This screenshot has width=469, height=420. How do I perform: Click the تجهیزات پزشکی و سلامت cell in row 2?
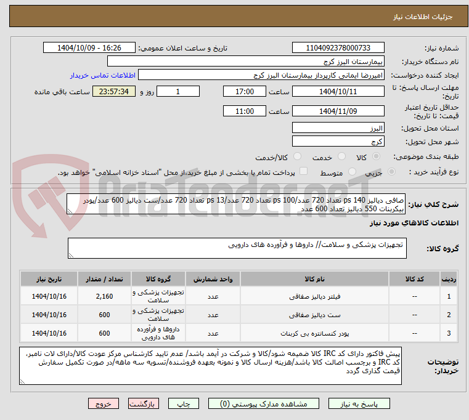[158, 315]
